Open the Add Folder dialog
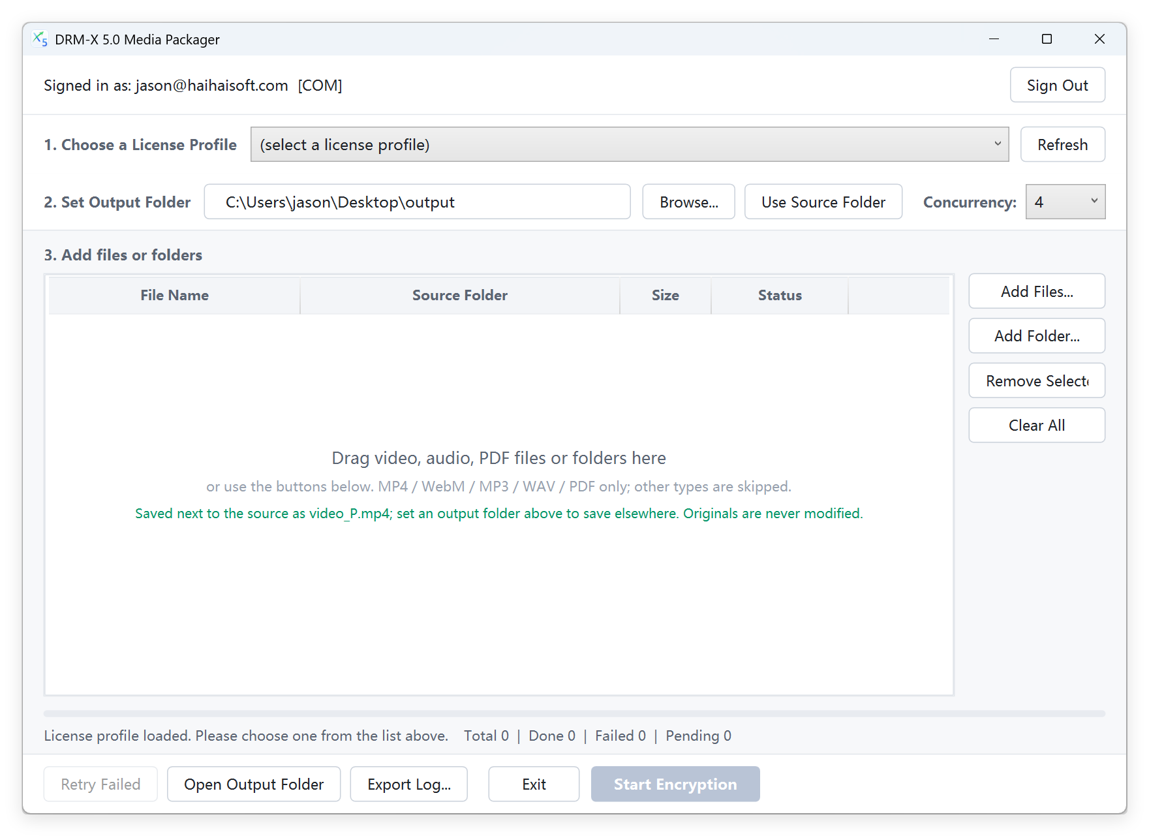1149x836 pixels. tap(1036, 335)
